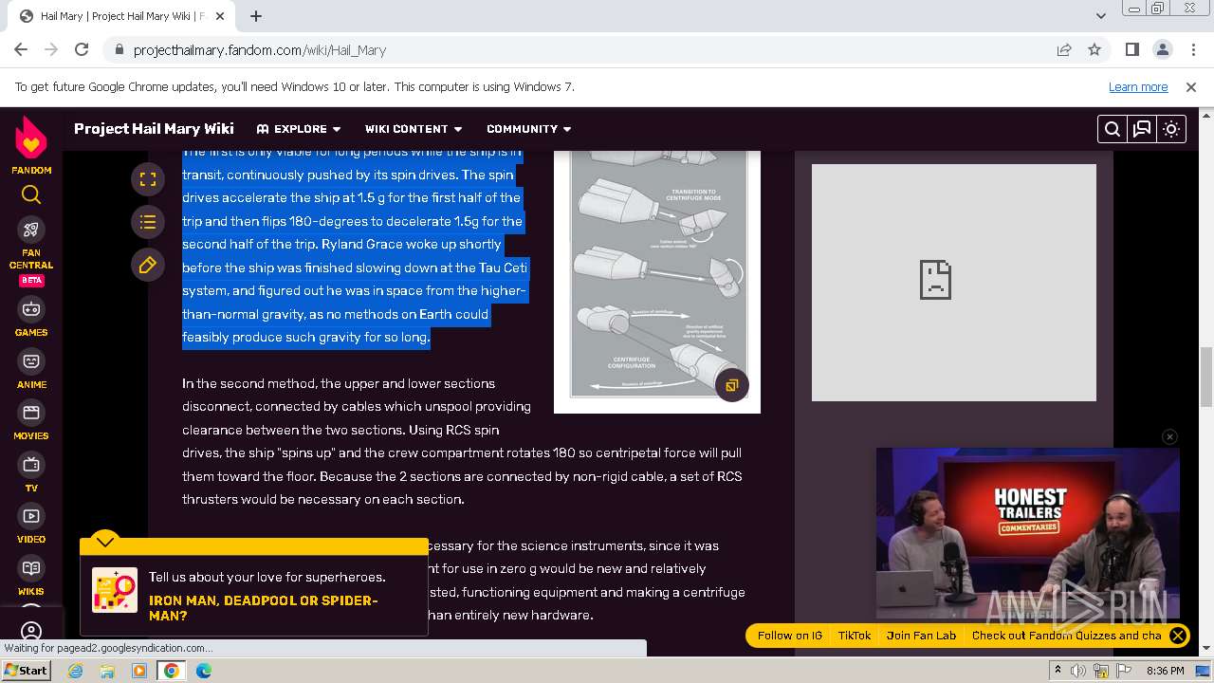The image size is (1214, 683).
Task: Open Windows Media Player from taskbar
Action: (x=139, y=671)
